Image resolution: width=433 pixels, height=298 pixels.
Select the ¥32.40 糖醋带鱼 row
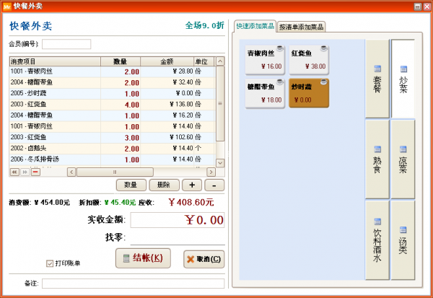pos(112,82)
